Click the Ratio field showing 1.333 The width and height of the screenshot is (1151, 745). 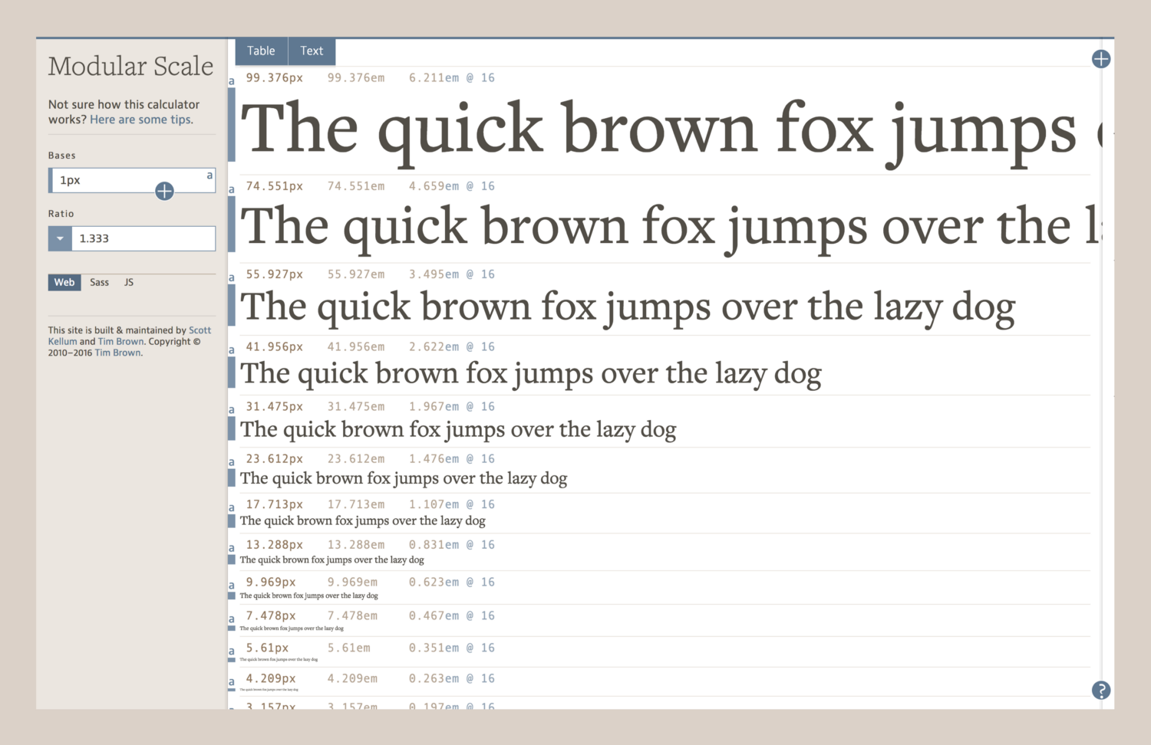(x=143, y=238)
